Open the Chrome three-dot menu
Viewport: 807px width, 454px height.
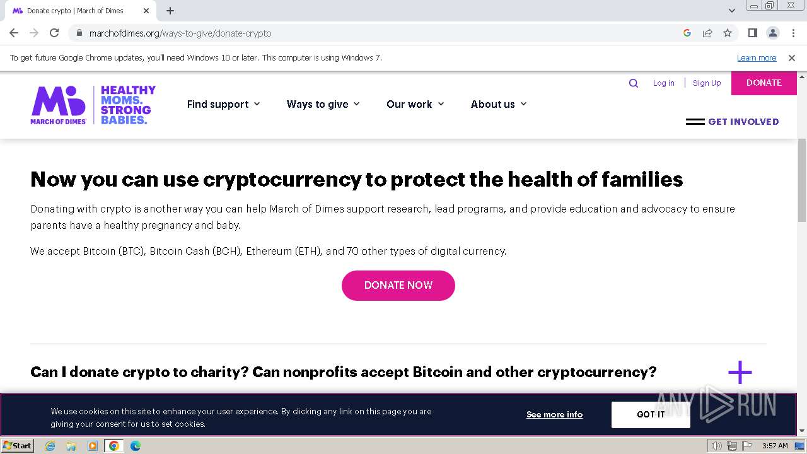(x=793, y=33)
